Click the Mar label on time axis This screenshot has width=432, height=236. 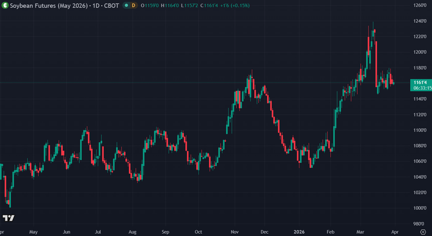[x=361, y=232]
